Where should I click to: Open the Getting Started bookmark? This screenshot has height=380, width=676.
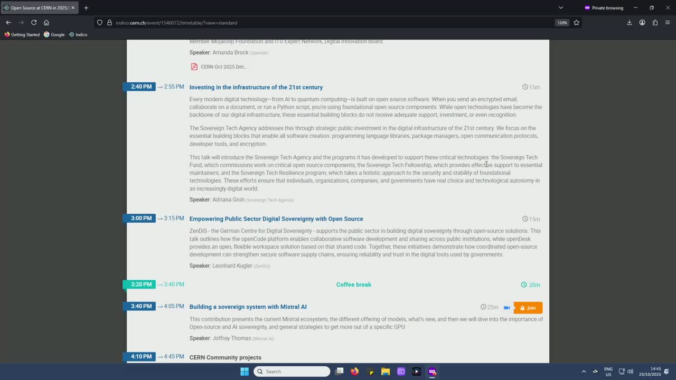[22, 35]
